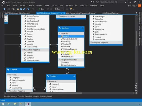Open the notifications flag icon

(92, 2)
